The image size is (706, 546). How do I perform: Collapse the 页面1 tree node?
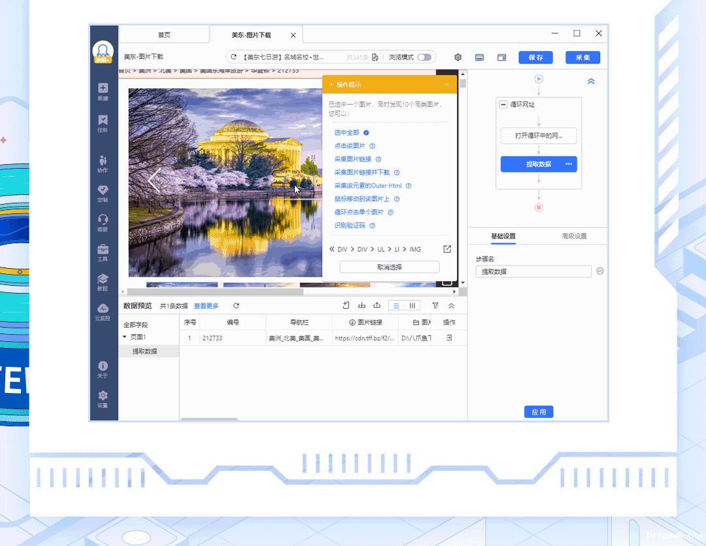[x=125, y=337]
